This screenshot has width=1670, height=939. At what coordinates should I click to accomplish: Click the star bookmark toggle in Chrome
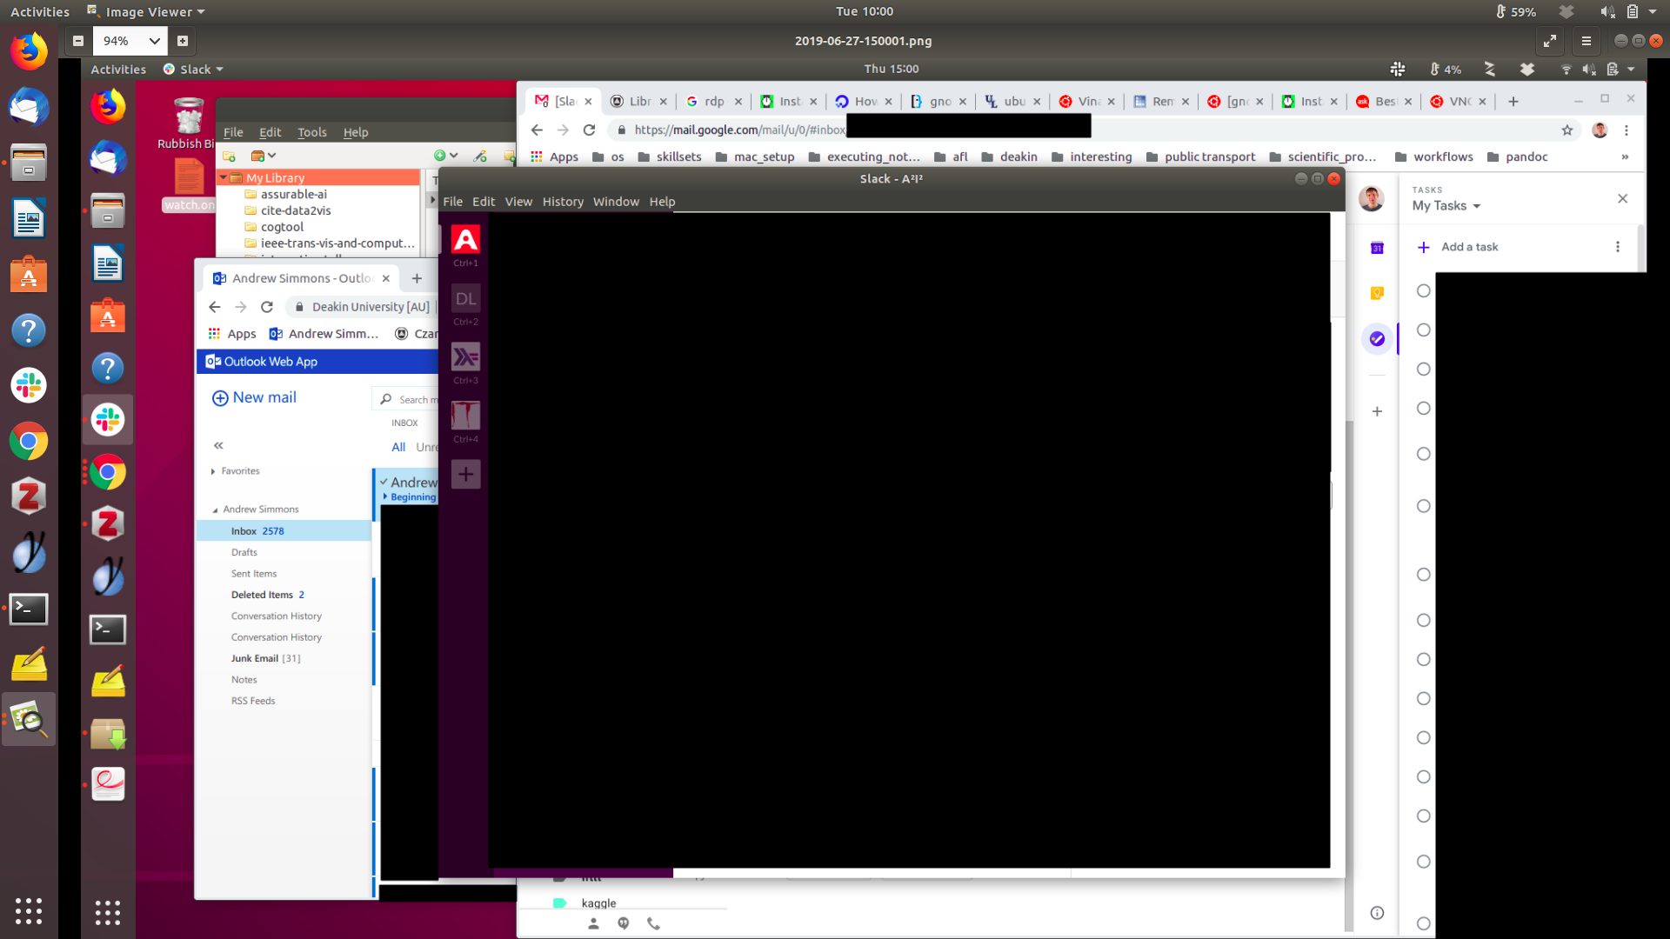[x=1567, y=130]
